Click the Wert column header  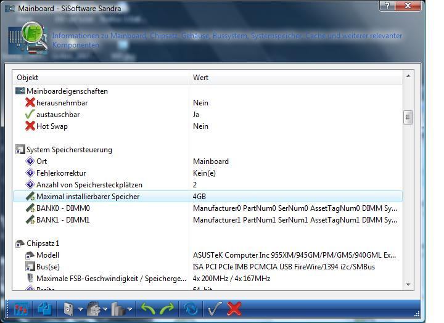(x=295, y=78)
